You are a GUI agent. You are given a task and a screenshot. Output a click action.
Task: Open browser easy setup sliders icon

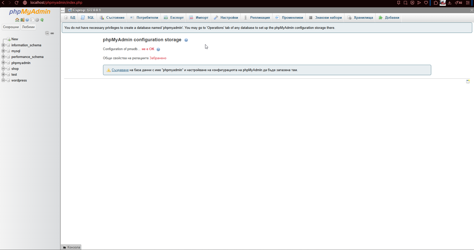click(x=468, y=3)
